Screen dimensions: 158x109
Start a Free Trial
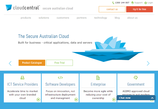coord(60,63)
